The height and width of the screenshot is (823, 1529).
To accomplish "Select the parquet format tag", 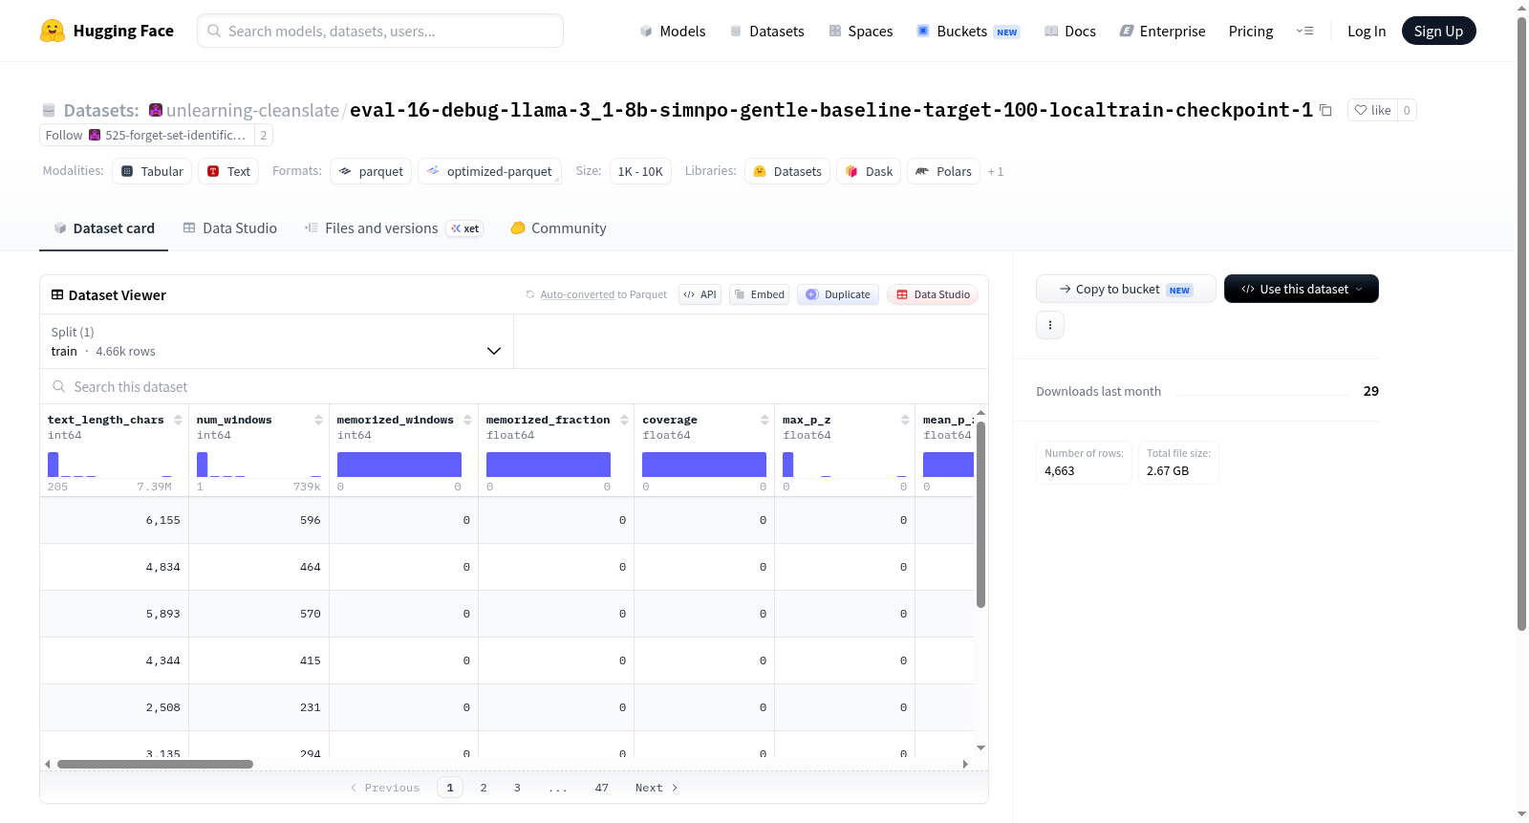I will coord(371,171).
